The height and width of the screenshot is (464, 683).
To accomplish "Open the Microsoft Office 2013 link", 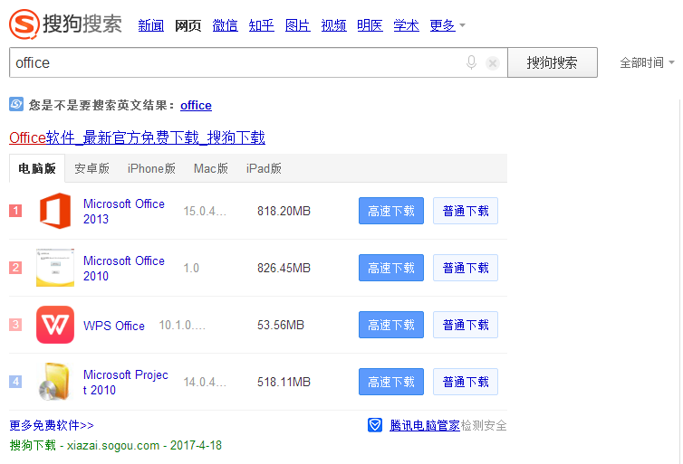I will pos(124,212).
